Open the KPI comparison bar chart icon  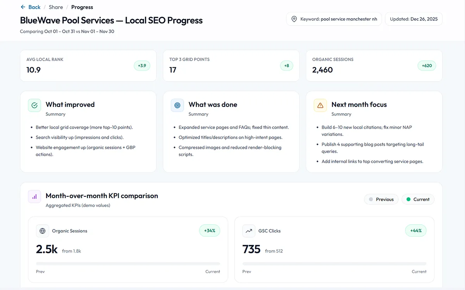[x=34, y=196]
